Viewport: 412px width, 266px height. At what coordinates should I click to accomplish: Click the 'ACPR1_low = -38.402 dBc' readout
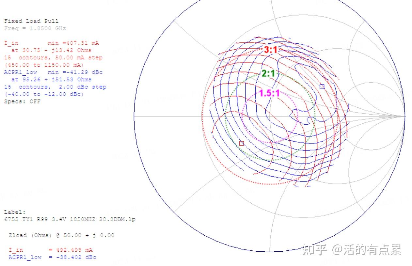click(53, 257)
